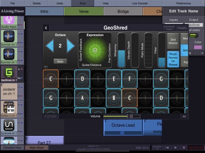Tap the G pad in top row
This screenshot has width=205, height=153.
tap(161, 79)
